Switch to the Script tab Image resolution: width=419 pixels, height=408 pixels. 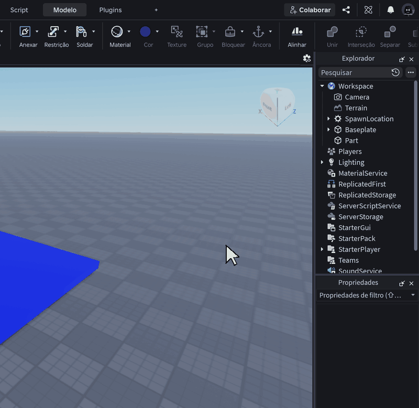tap(19, 10)
